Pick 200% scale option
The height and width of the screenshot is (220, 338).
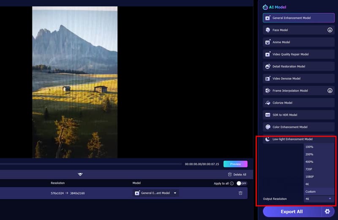(309, 154)
